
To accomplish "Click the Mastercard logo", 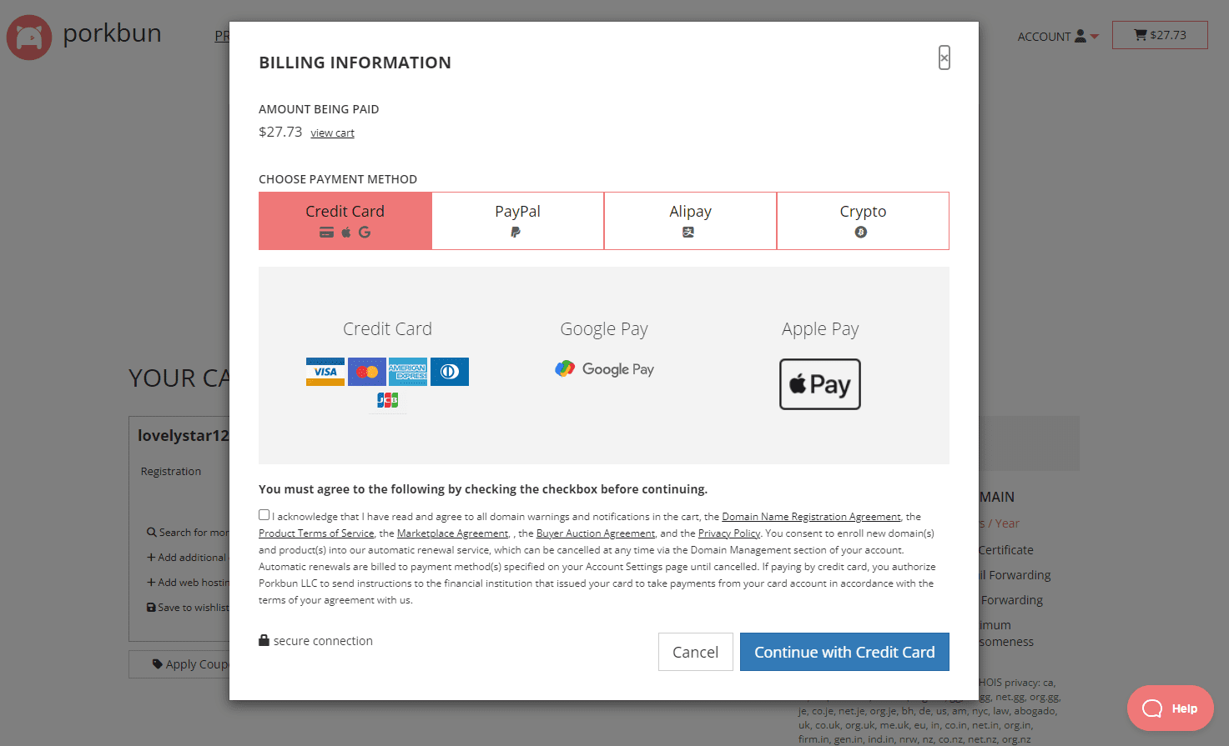I will (367, 372).
